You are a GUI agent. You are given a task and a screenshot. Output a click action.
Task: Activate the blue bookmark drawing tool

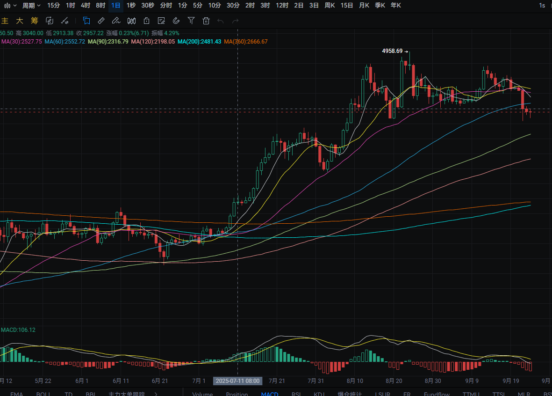click(x=86, y=21)
